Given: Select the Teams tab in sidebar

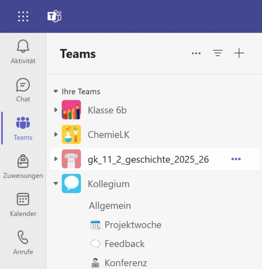Looking at the screenshot, I should click(23, 128).
